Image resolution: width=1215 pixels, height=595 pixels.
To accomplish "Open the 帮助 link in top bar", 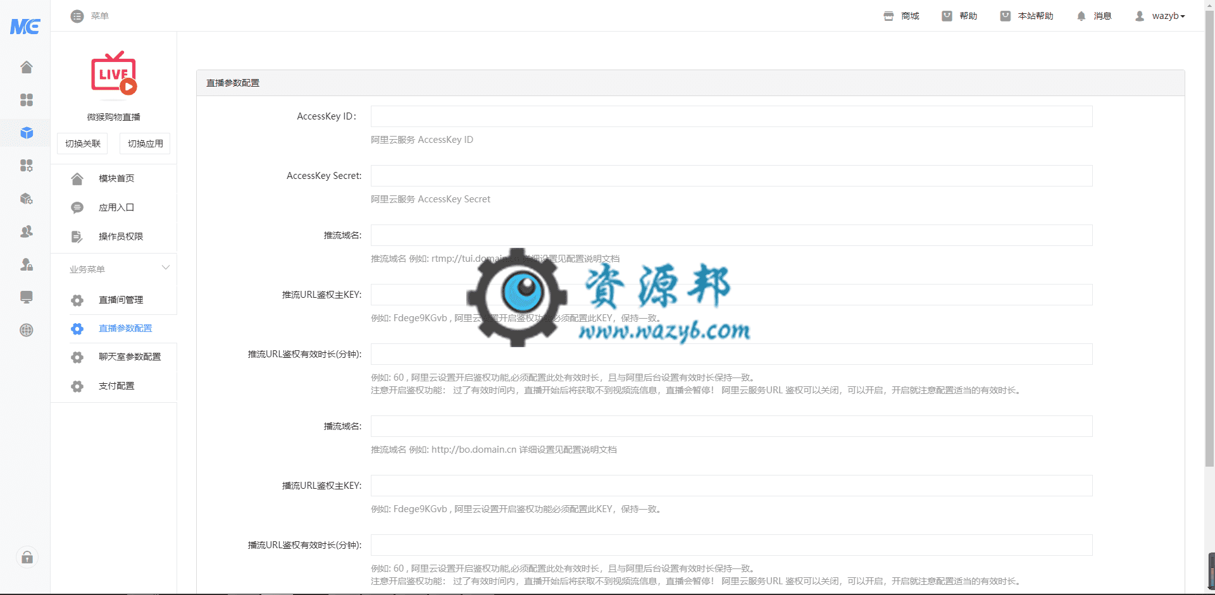I will [x=968, y=16].
